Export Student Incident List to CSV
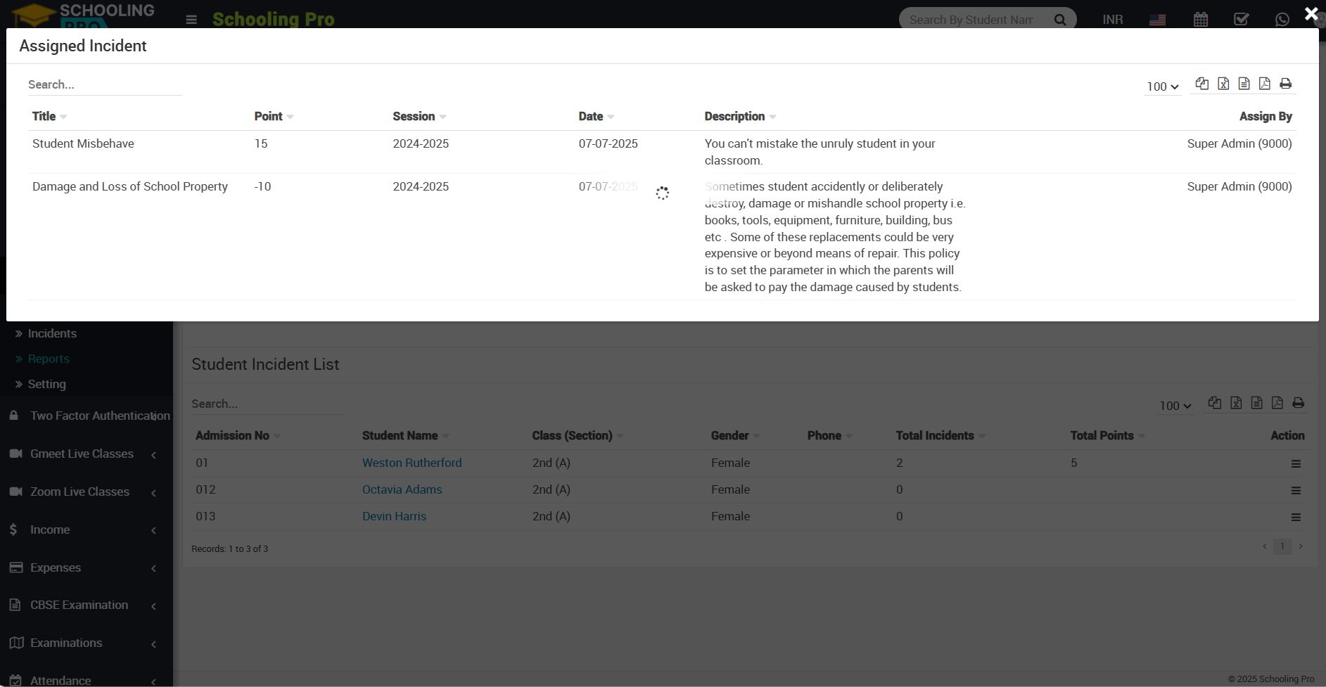The width and height of the screenshot is (1326, 687). (x=1256, y=403)
